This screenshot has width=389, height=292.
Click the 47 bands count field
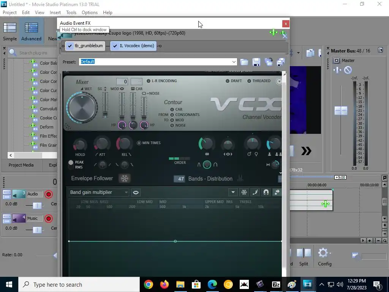[x=179, y=179]
